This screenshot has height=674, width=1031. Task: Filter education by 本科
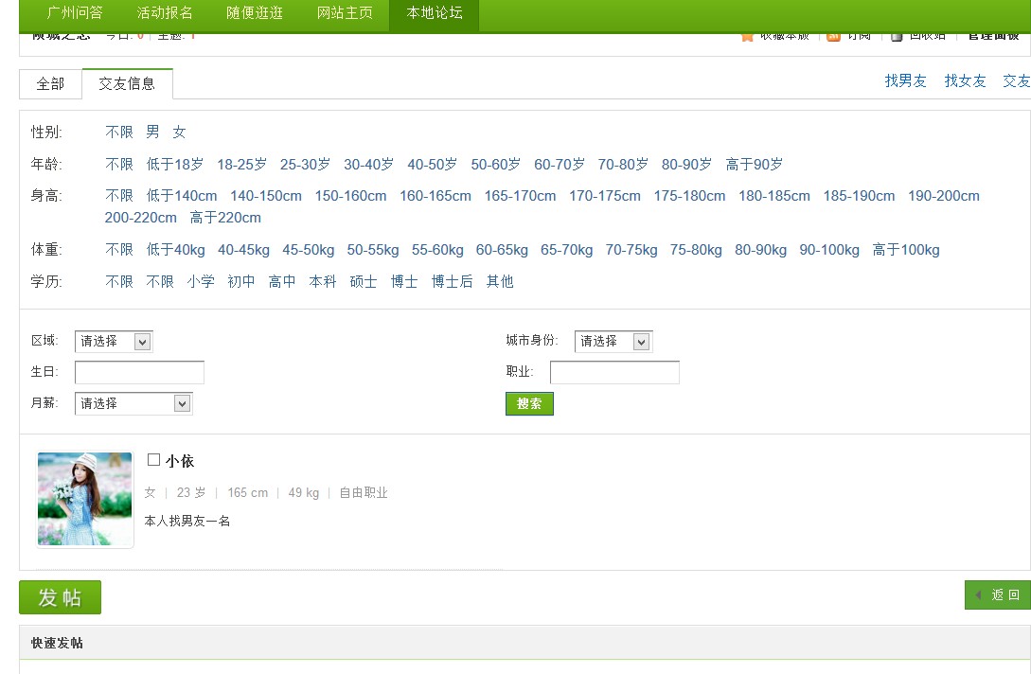tap(323, 281)
